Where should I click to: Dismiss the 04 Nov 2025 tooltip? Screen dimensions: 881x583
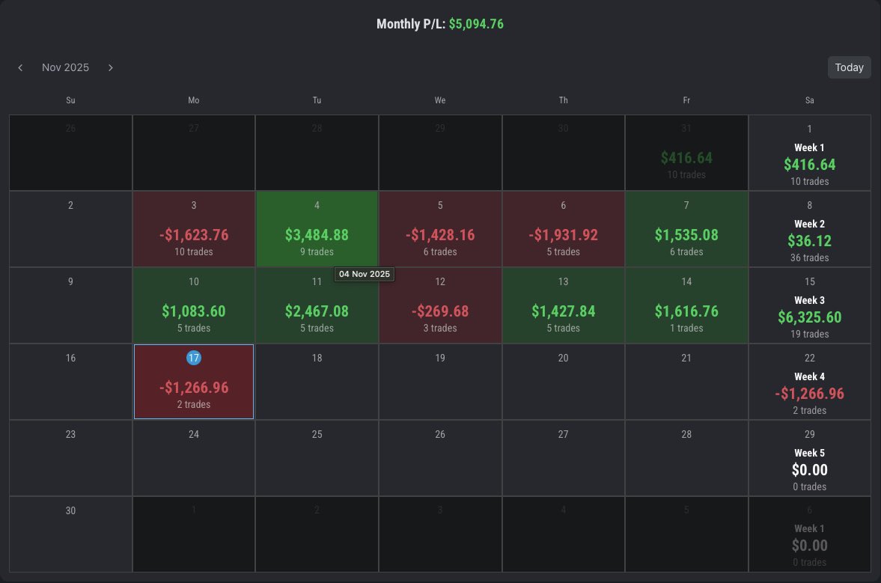pos(365,274)
